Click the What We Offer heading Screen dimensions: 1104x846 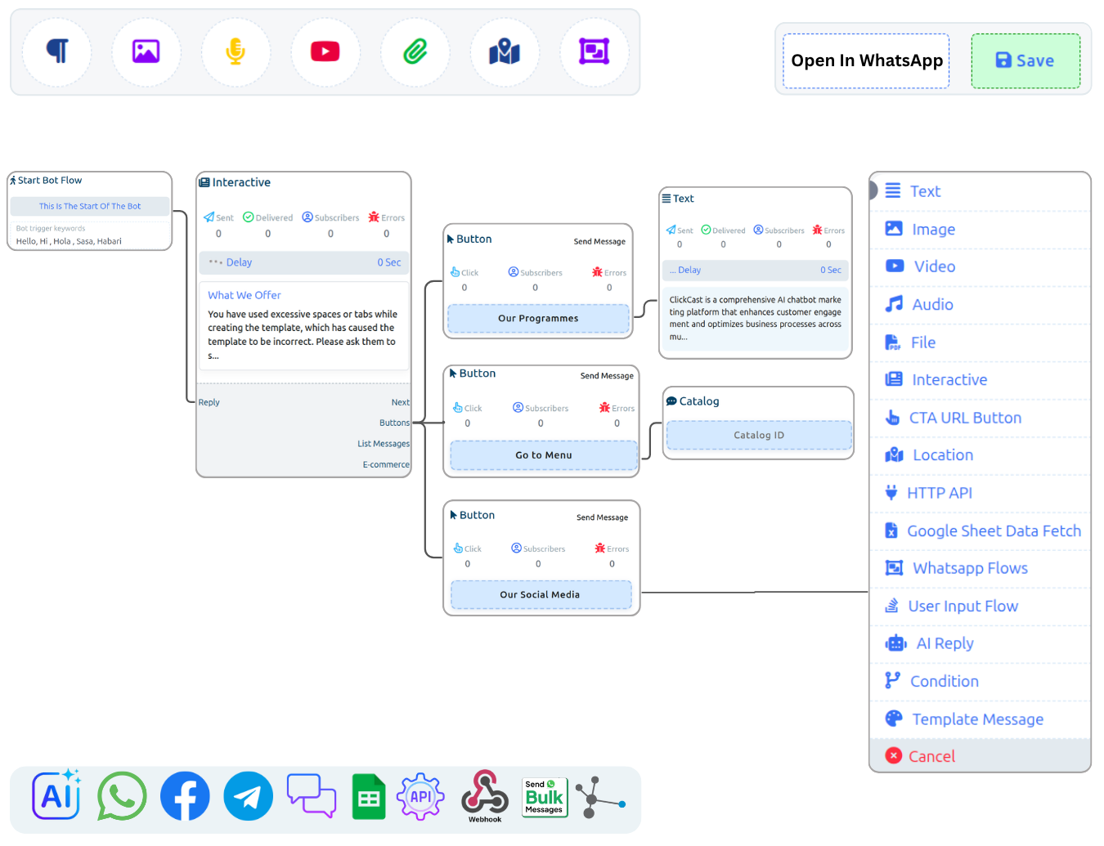(245, 296)
